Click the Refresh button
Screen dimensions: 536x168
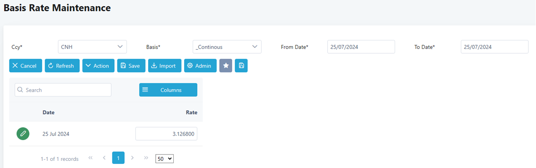pos(62,66)
